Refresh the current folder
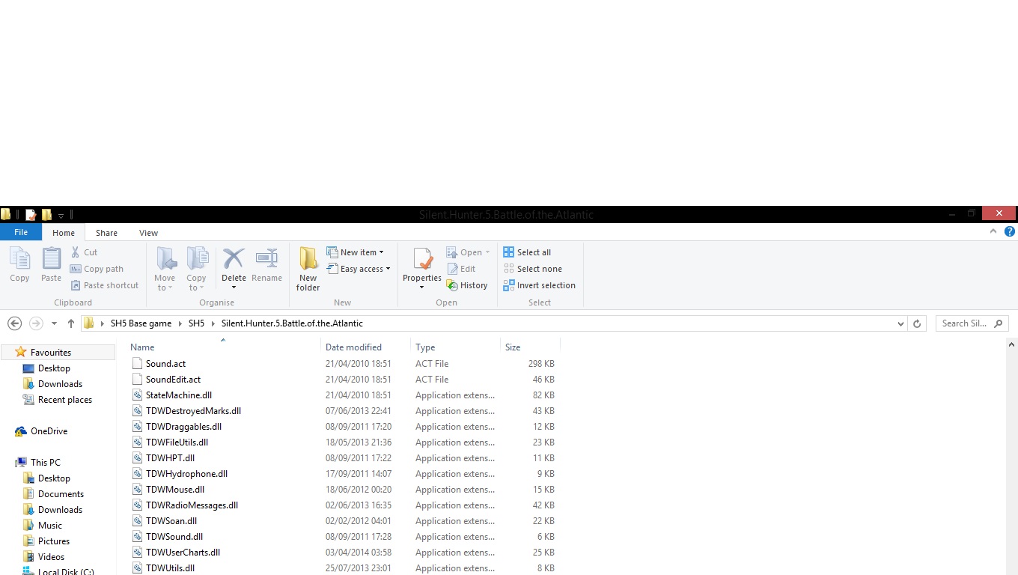 coord(917,323)
